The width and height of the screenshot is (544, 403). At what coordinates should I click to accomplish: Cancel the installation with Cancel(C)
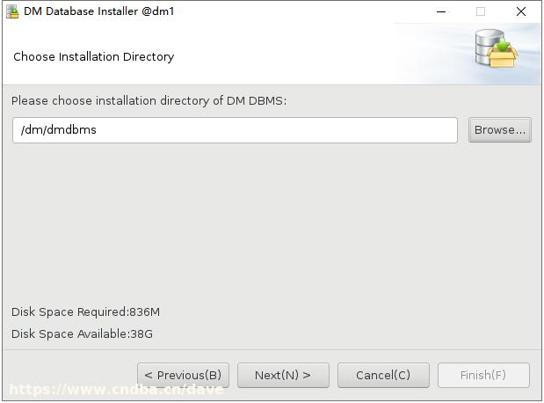(383, 375)
